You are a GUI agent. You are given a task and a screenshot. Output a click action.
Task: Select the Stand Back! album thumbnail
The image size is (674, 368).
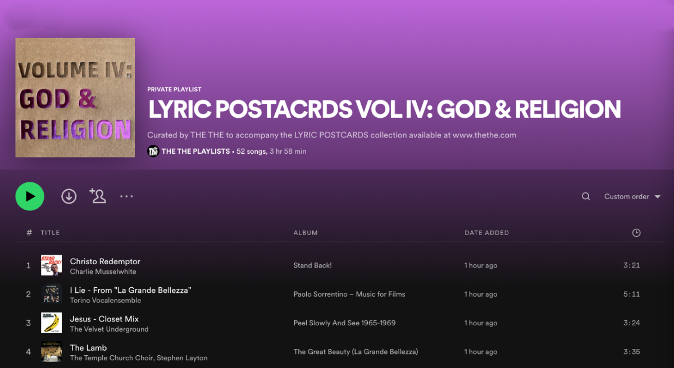coord(51,265)
